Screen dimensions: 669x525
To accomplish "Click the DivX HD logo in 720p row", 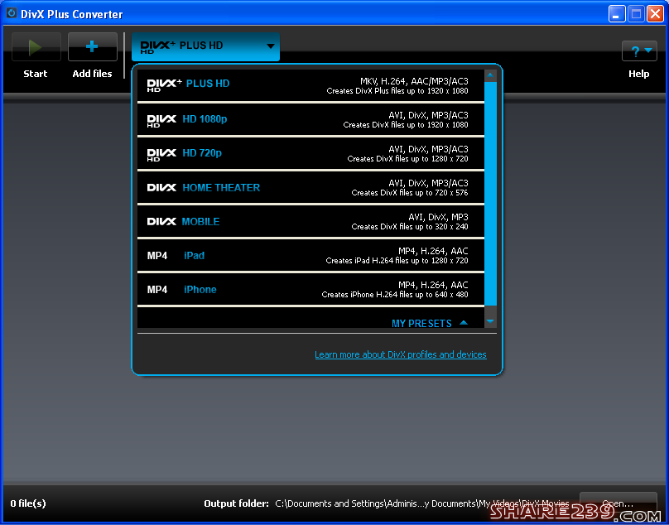I will 161,155.
